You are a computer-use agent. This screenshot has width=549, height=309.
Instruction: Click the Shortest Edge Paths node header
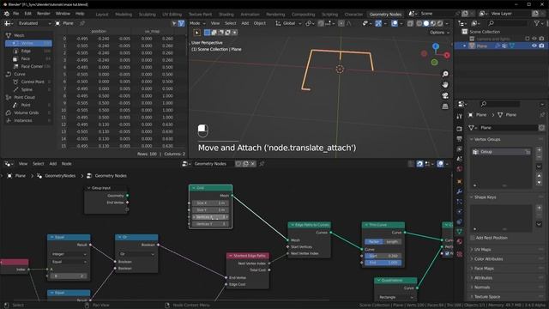(x=248, y=256)
